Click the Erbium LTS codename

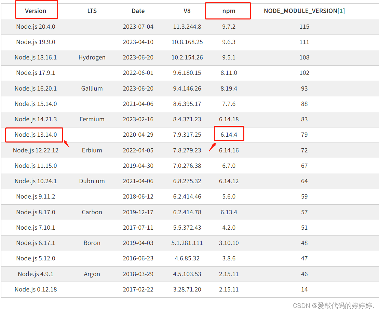(92, 150)
